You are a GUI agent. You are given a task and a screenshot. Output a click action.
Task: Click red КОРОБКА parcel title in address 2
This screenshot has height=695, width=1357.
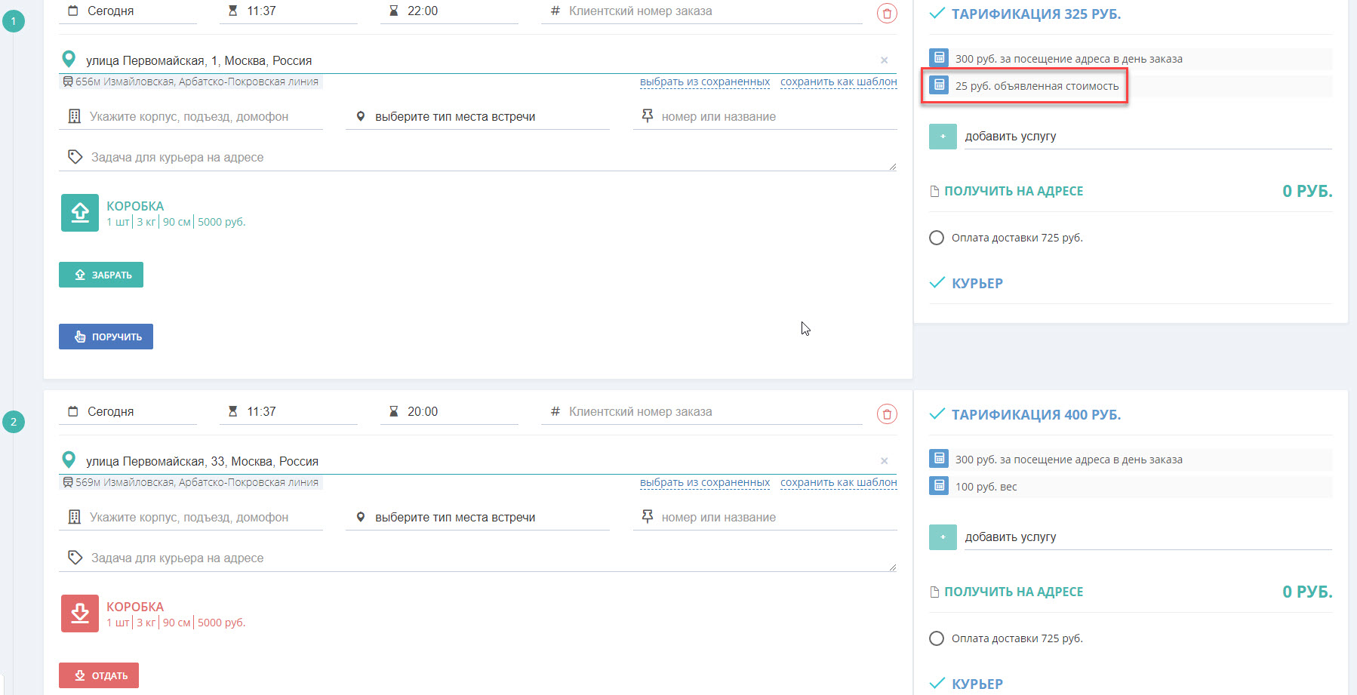pyautogui.click(x=135, y=607)
